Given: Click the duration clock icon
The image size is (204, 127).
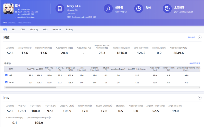Looking at the screenshot, I should pos(138,8).
